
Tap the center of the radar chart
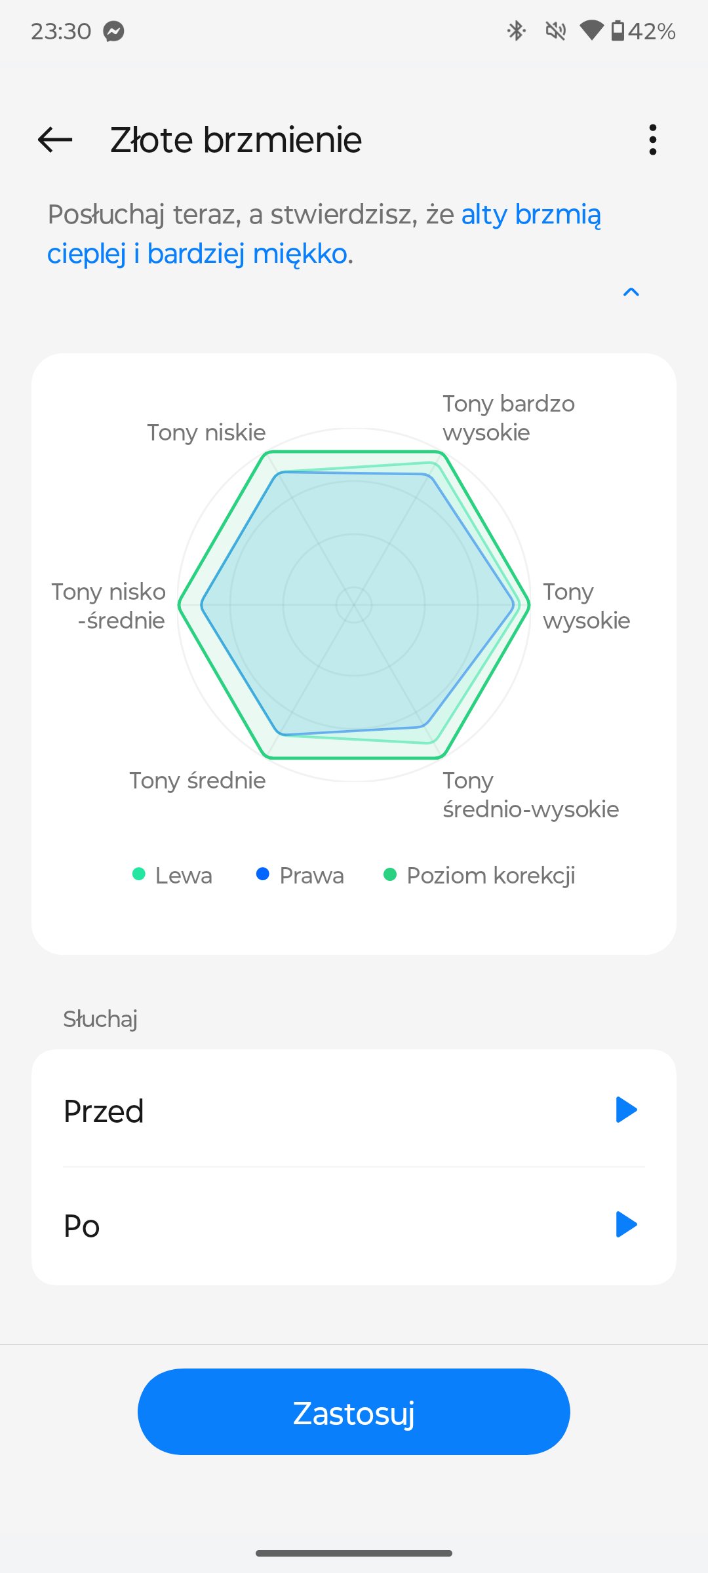pos(354,605)
